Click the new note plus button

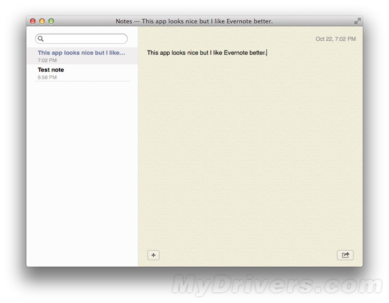tap(153, 255)
